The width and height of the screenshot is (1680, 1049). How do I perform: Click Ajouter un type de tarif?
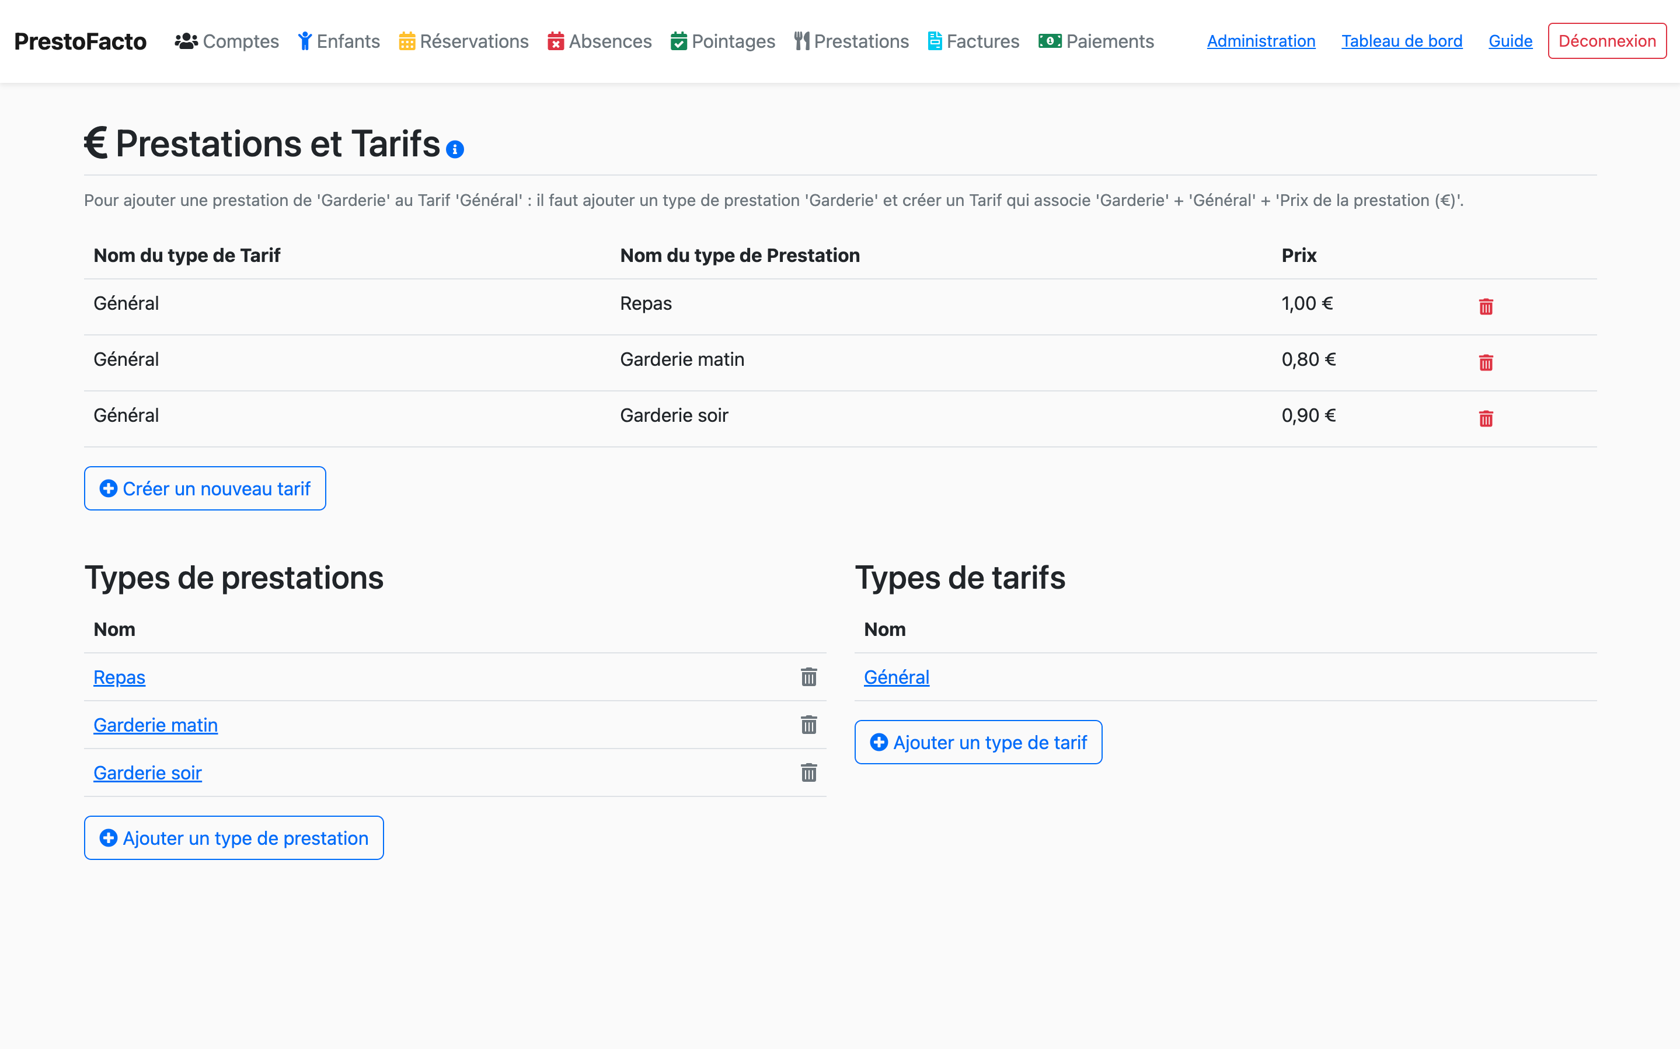point(978,742)
